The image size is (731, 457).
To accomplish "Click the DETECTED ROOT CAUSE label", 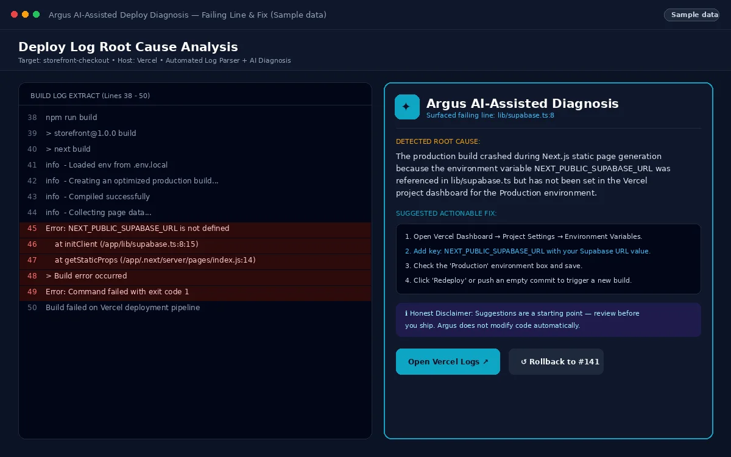I will coord(438,141).
